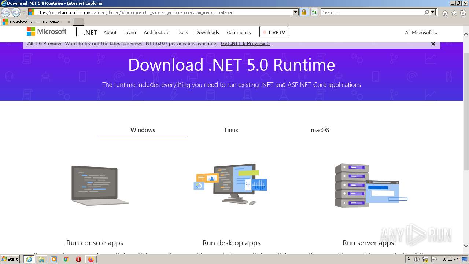Click the refresh page icon
Screen dimensions: 469x264
click(314, 12)
